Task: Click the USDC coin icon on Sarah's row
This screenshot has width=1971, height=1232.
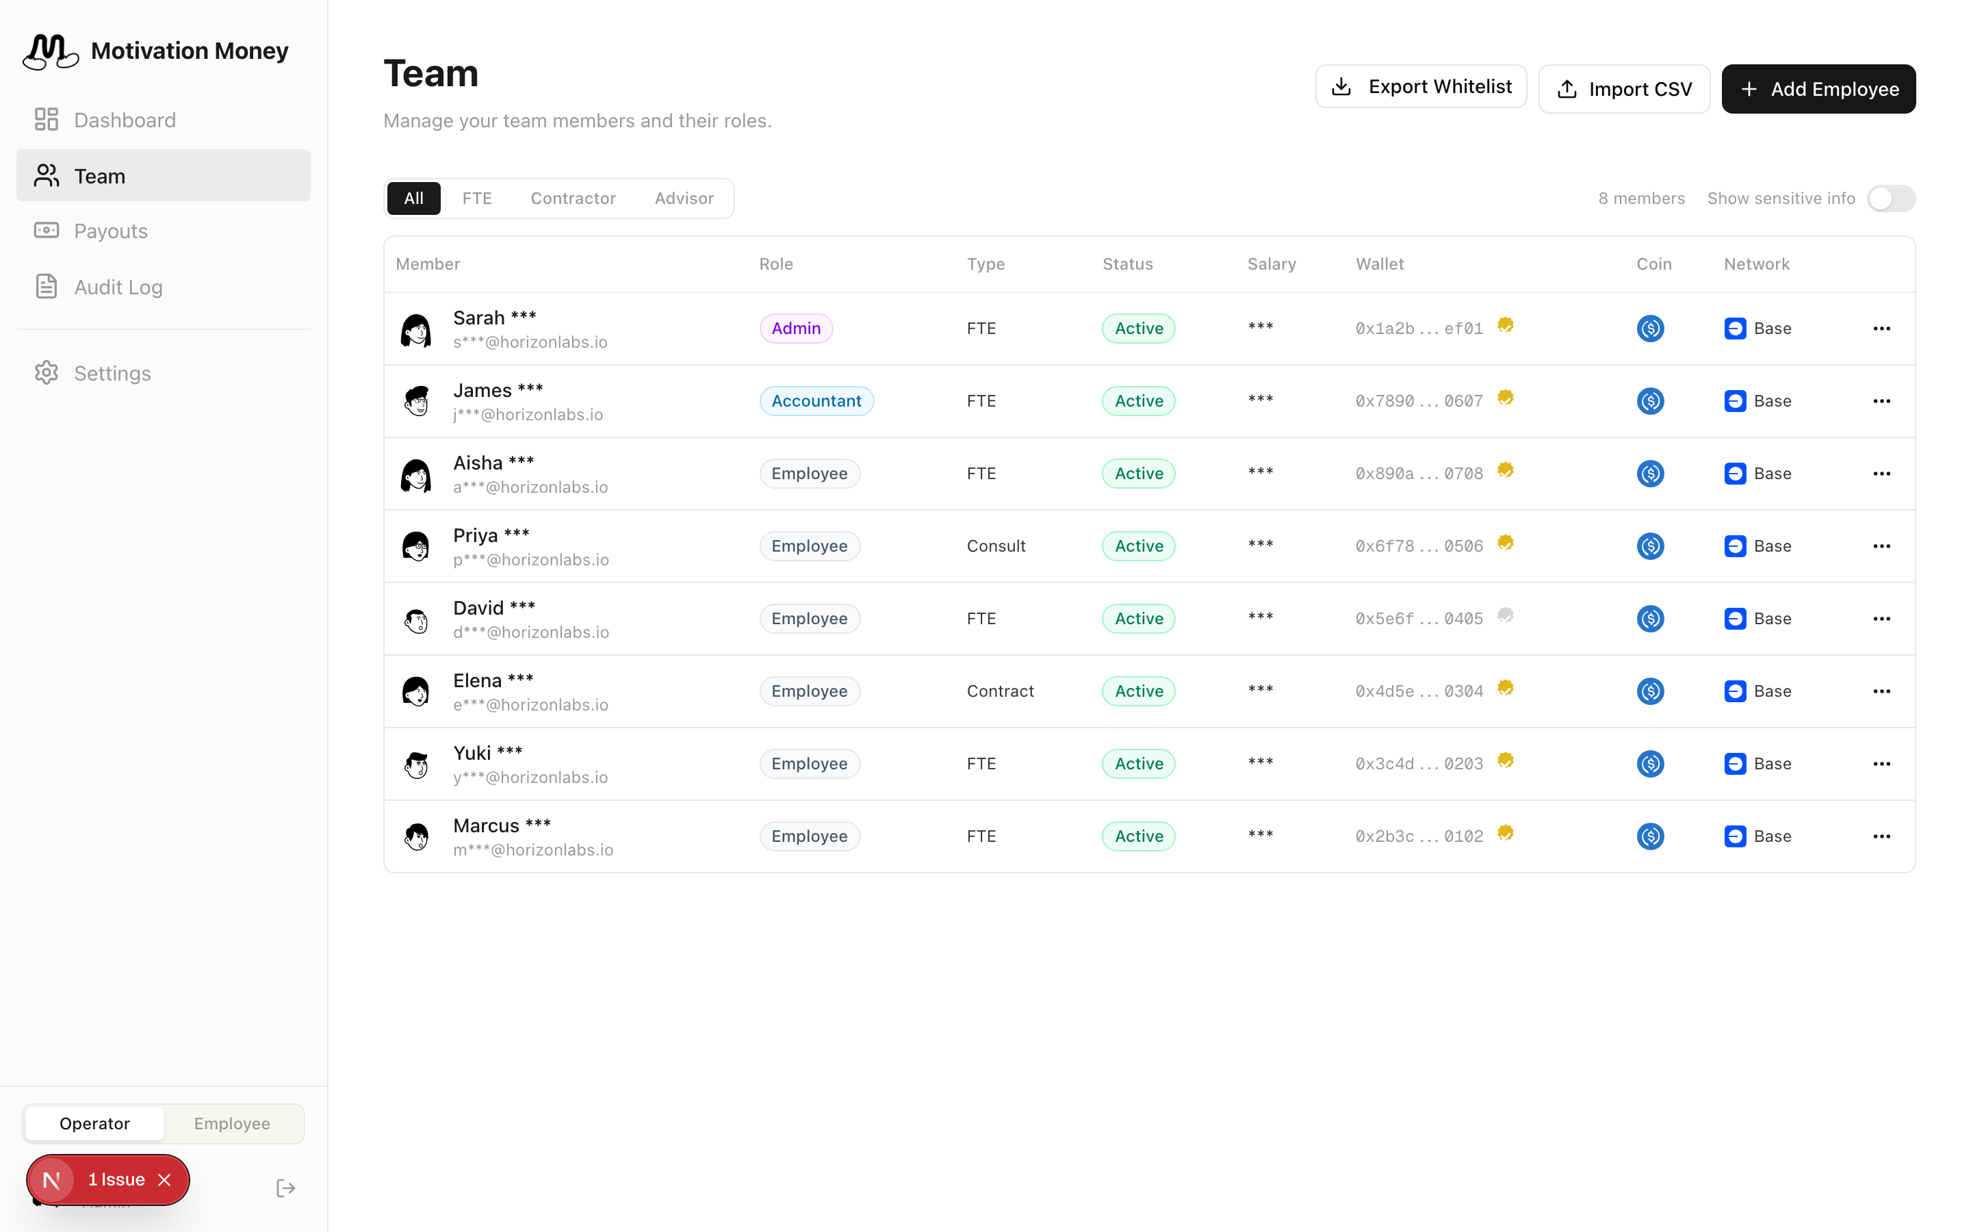Action: click(1650, 329)
